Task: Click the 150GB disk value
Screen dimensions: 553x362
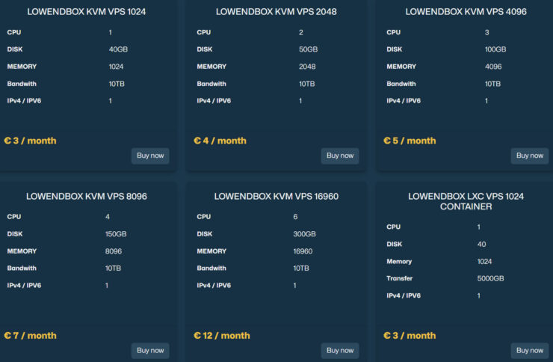Action: click(x=116, y=234)
